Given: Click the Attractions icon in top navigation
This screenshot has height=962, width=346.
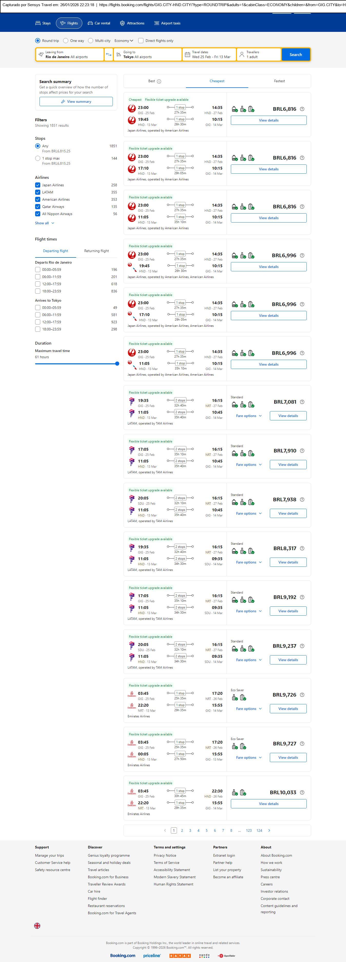Looking at the screenshot, I should coord(122,23).
